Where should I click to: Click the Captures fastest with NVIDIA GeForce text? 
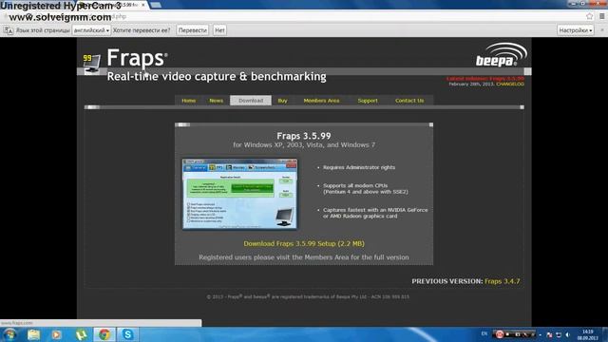coord(375,213)
